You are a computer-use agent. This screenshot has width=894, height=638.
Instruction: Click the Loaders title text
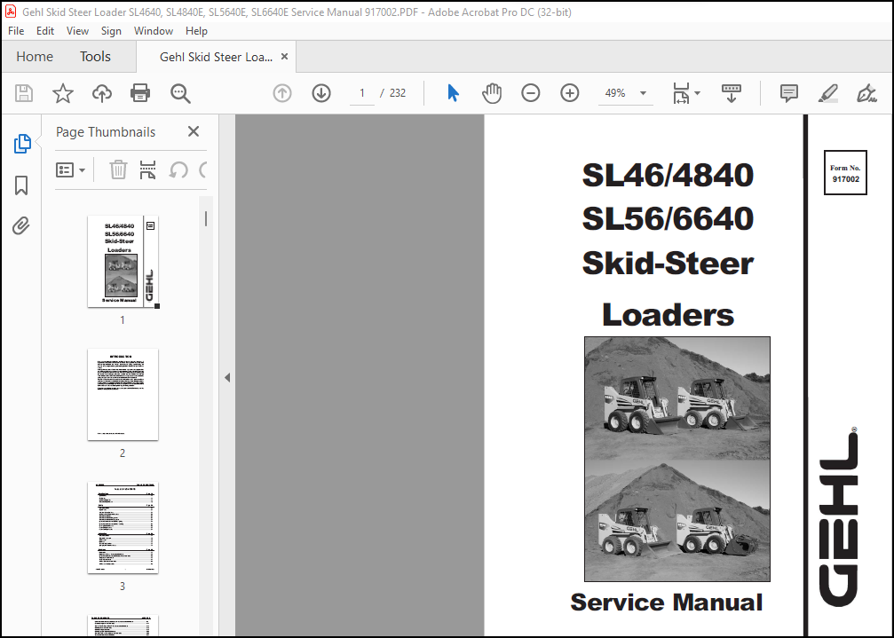[x=668, y=314]
